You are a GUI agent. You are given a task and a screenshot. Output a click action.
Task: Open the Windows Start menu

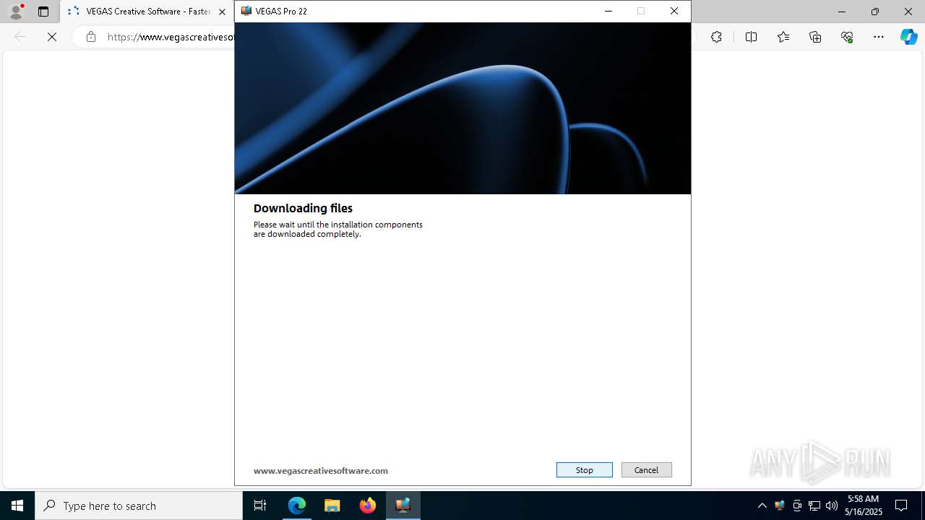tap(17, 506)
